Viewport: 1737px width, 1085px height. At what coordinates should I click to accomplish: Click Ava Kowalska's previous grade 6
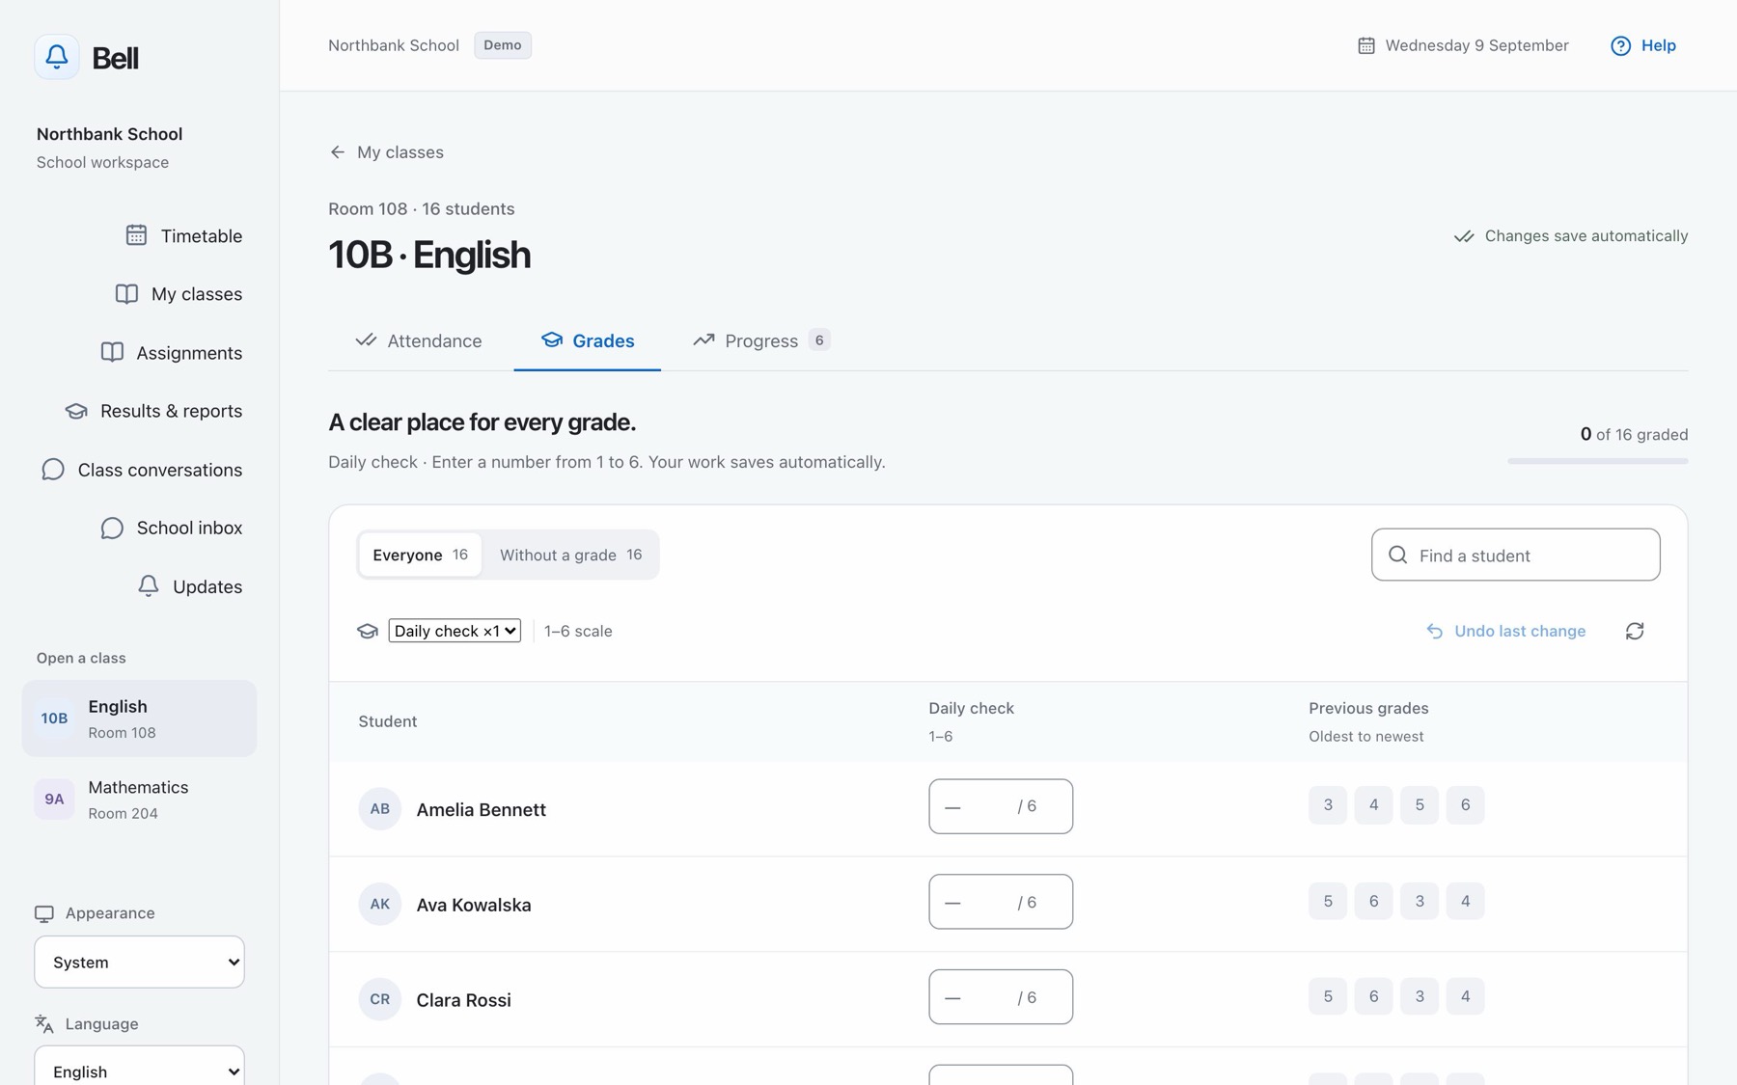pyautogui.click(x=1374, y=901)
